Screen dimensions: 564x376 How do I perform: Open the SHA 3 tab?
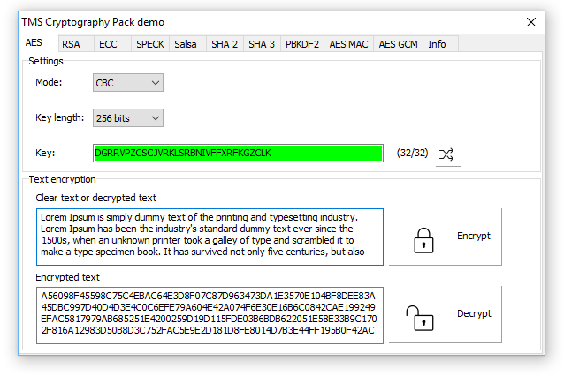(261, 44)
